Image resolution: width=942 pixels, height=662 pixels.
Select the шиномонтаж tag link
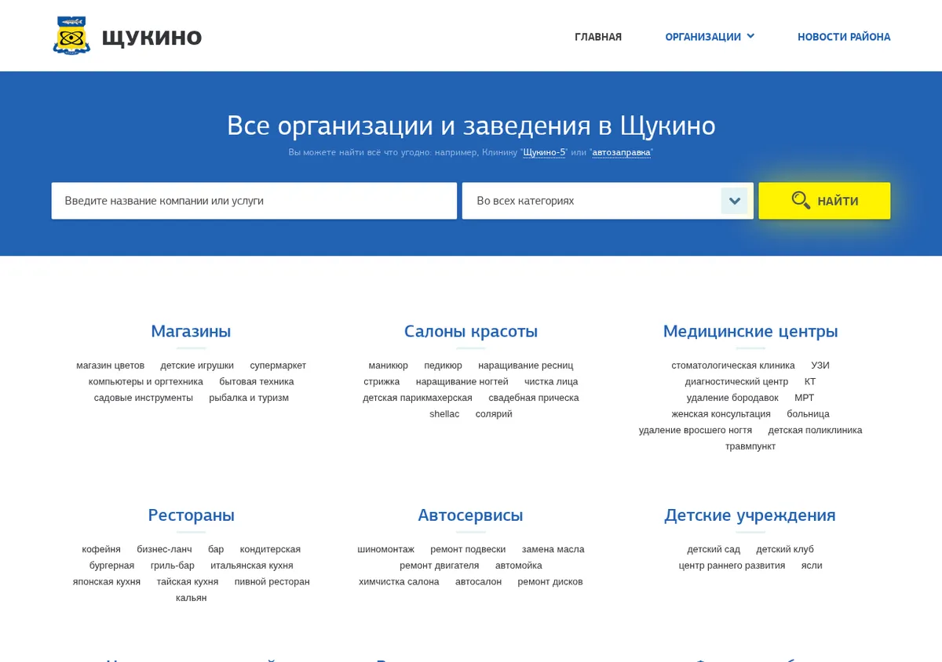(x=385, y=549)
